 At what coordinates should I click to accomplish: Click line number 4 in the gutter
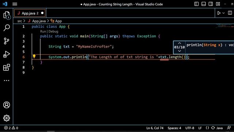click(23, 47)
